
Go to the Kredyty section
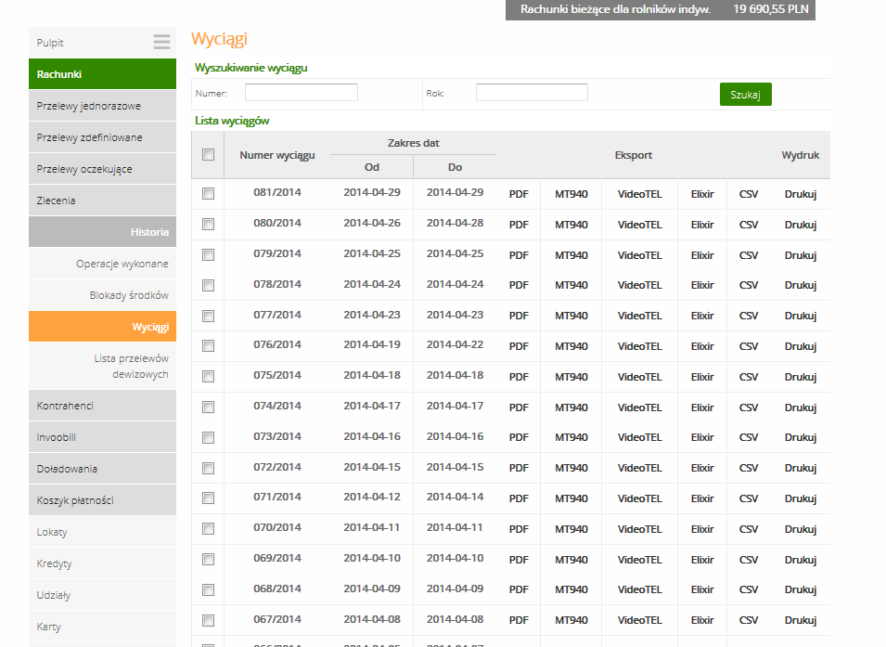(x=102, y=563)
